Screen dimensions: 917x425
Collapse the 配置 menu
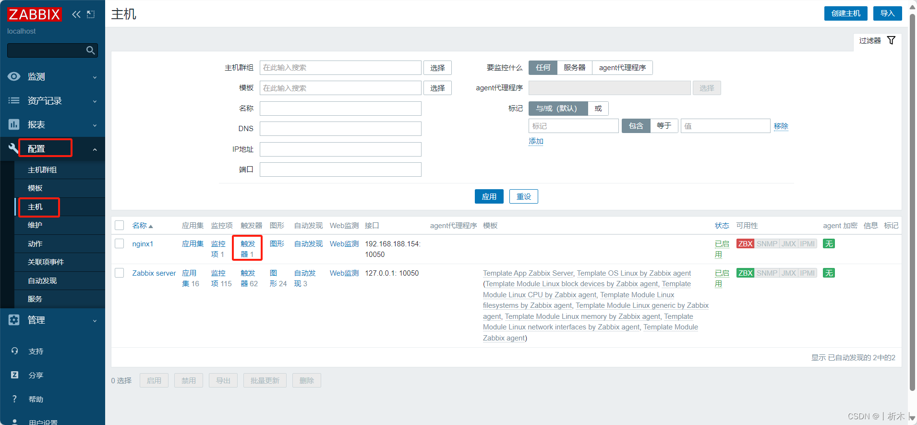(x=95, y=149)
